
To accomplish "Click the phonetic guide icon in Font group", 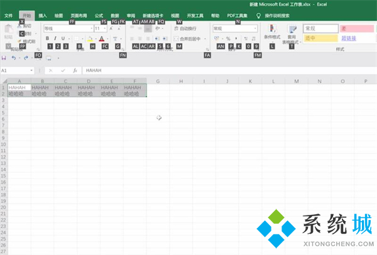I will [115, 38].
